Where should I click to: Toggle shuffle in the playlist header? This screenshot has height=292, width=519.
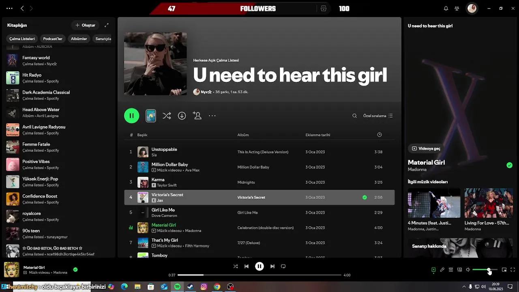point(167,116)
